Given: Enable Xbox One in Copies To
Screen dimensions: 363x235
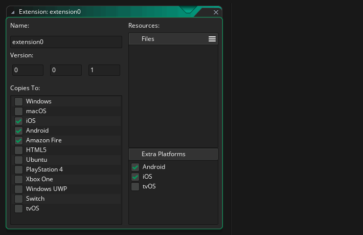Looking at the screenshot, I should pyautogui.click(x=18, y=179).
